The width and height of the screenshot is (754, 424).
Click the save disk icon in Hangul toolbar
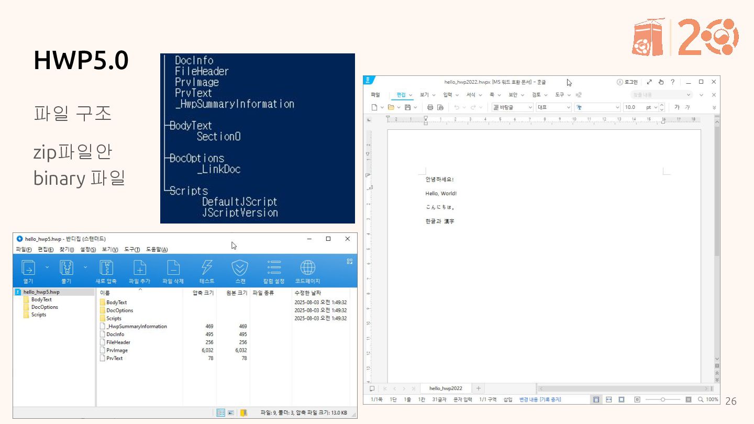pos(407,107)
